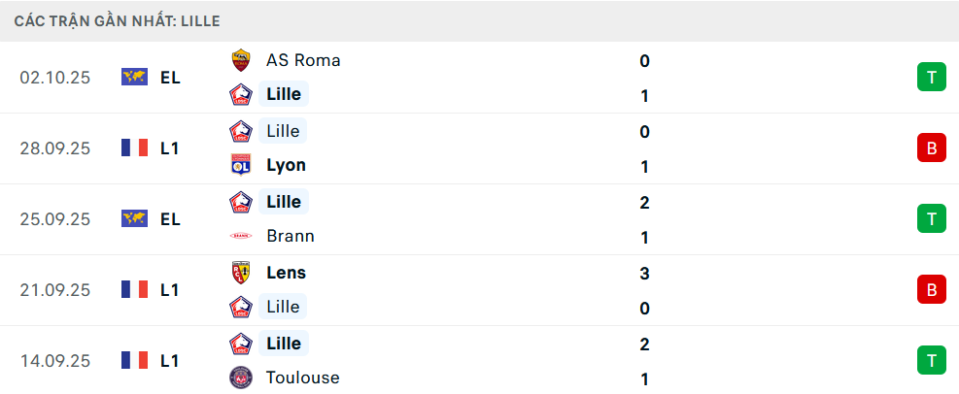Click the Toulouse club crest
The height and width of the screenshot is (394, 959).
click(240, 378)
